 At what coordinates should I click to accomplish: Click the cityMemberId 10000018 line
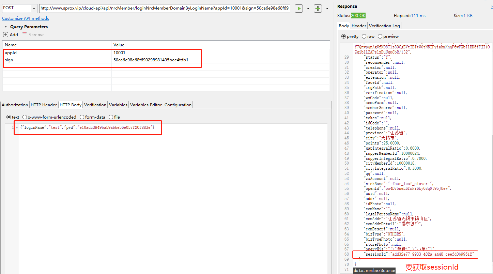tap(390, 163)
